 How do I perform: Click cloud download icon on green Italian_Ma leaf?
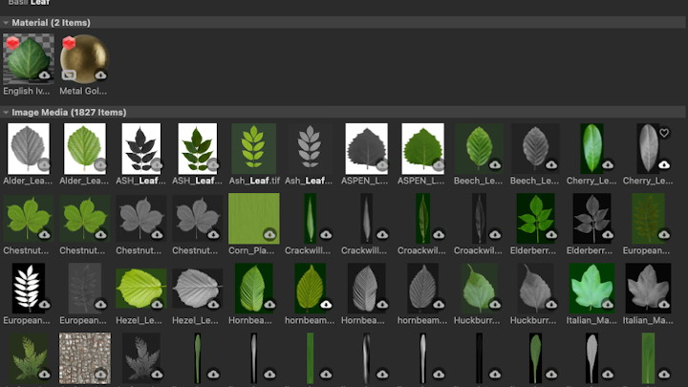point(608,304)
